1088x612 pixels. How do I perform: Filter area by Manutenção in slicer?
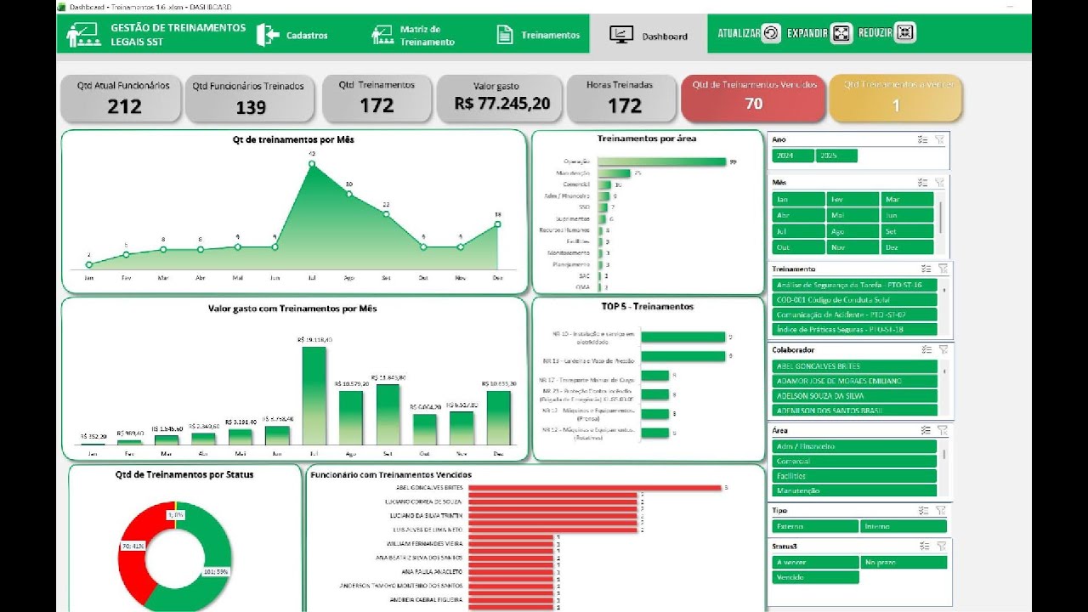pos(854,490)
